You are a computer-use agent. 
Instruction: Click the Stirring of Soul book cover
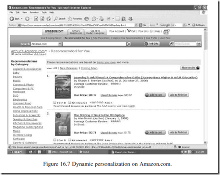click(x=63, y=124)
